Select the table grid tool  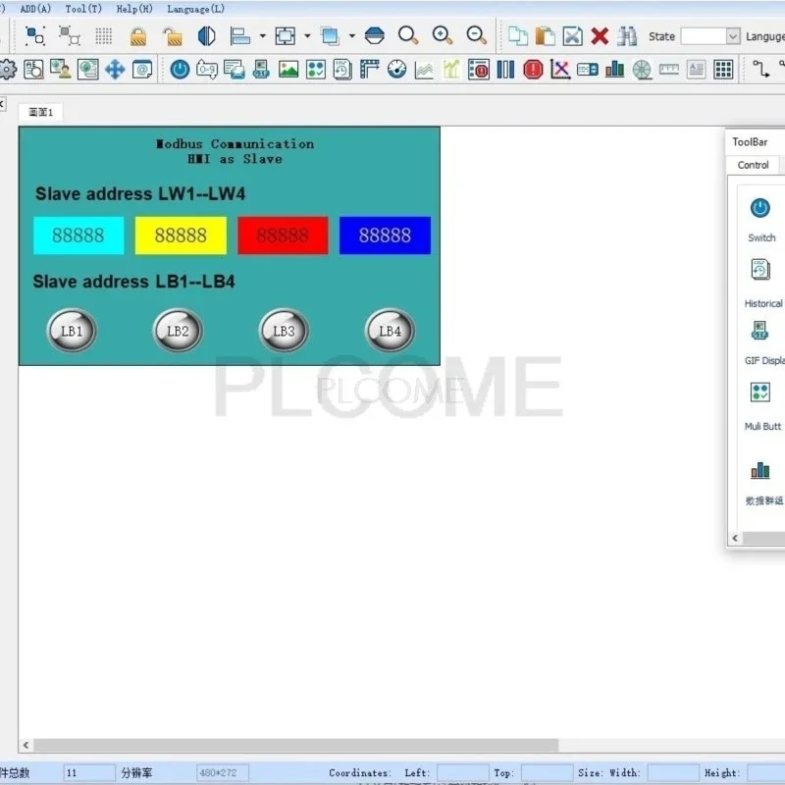pos(723,70)
